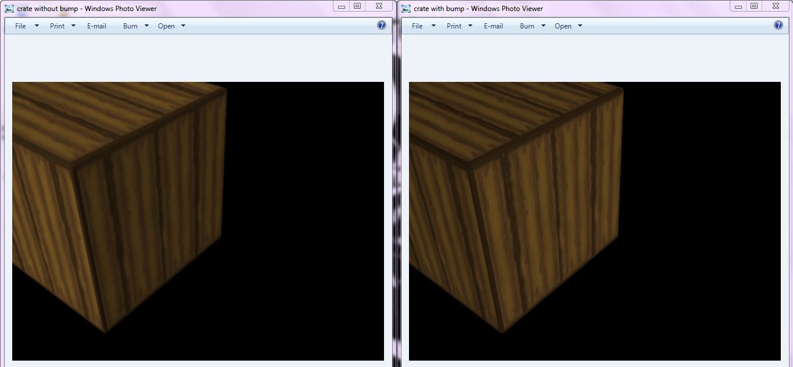
Task: Expand File dropdown arrow in crate with bump window
Action: point(433,26)
